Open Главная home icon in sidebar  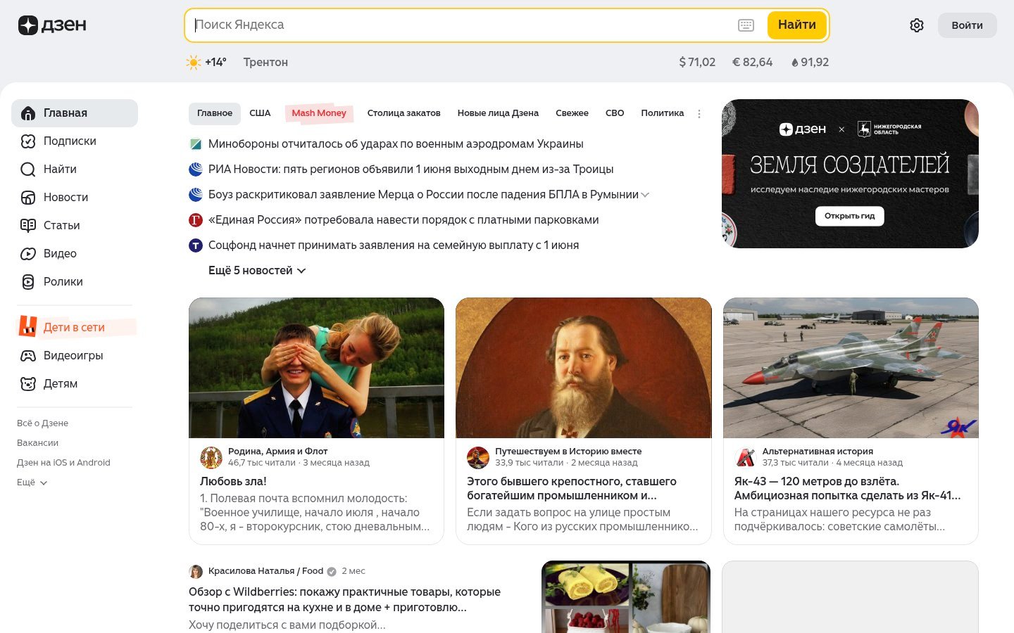[28, 113]
